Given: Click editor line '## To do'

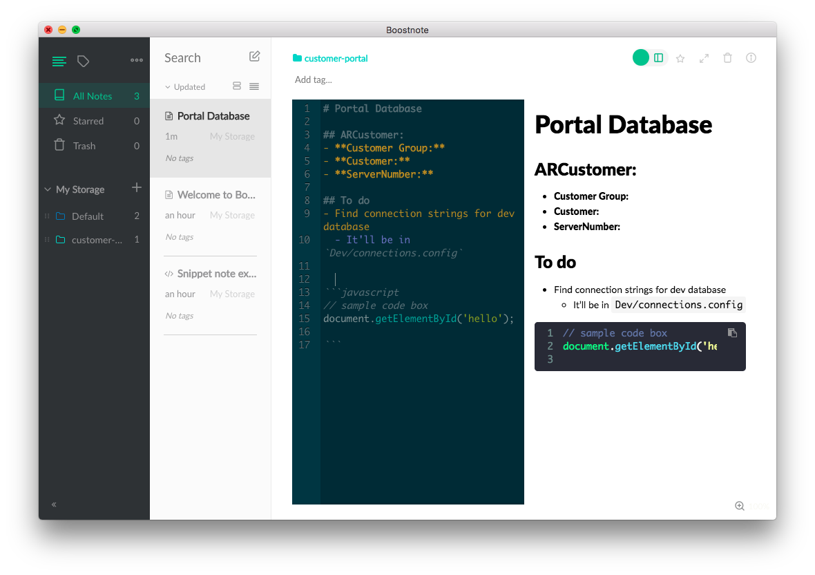Looking at the screenshot, I should point(346,200).
